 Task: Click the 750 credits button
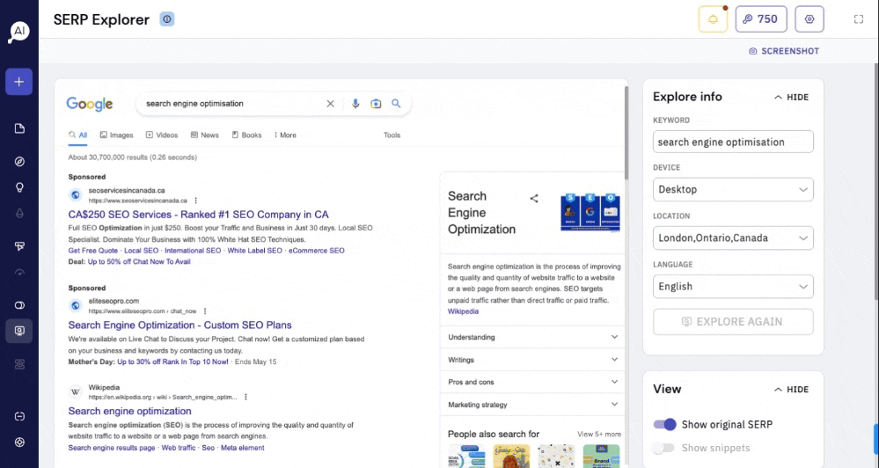[x=761, y=19]
